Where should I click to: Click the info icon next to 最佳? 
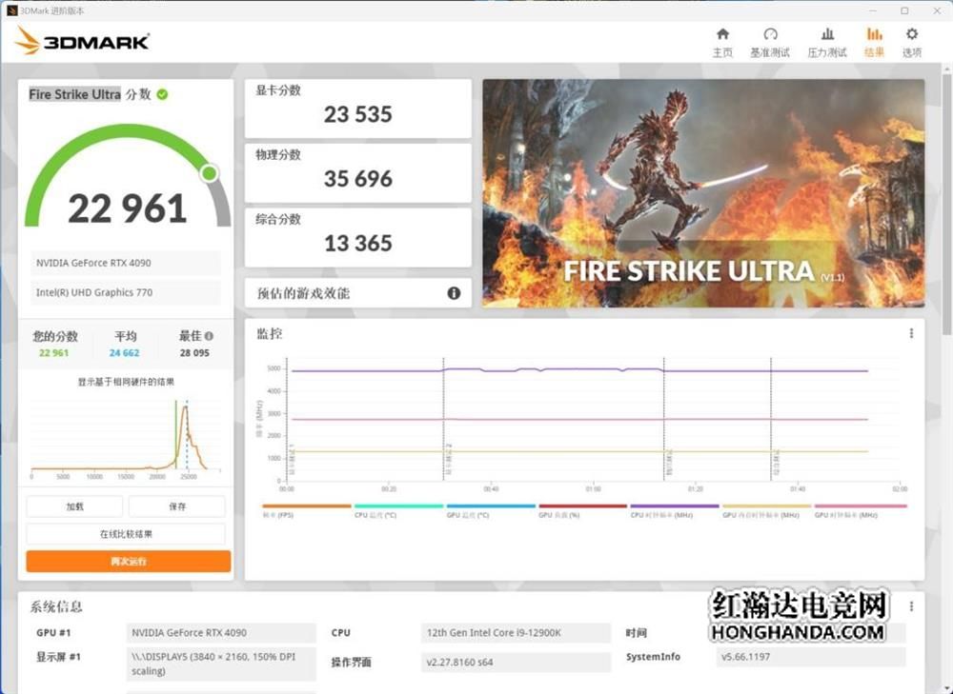(x=209, y=336)
